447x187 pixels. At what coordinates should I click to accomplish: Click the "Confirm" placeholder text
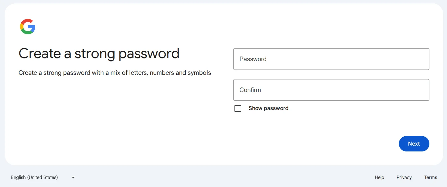coord(250,90)
